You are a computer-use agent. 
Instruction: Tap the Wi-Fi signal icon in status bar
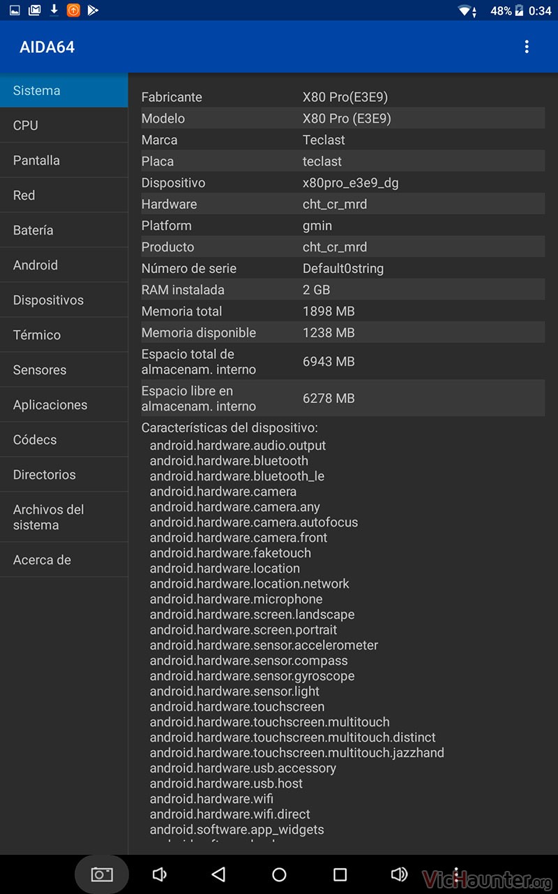coord(466,10)
